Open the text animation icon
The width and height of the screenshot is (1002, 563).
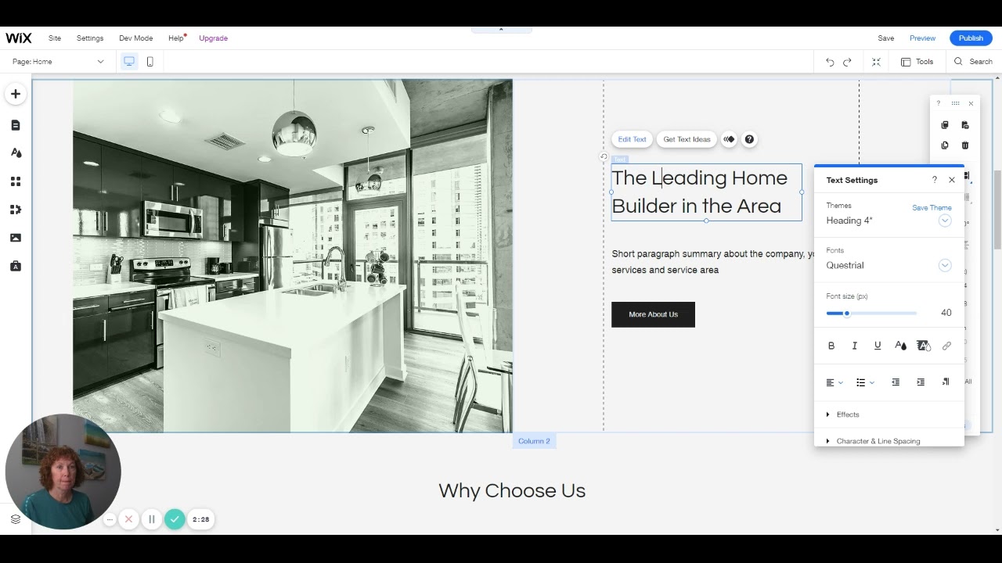[729, 139]
